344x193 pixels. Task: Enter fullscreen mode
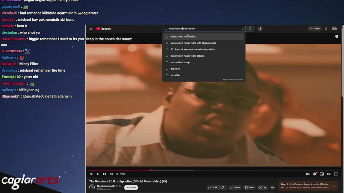pos(336,174)
